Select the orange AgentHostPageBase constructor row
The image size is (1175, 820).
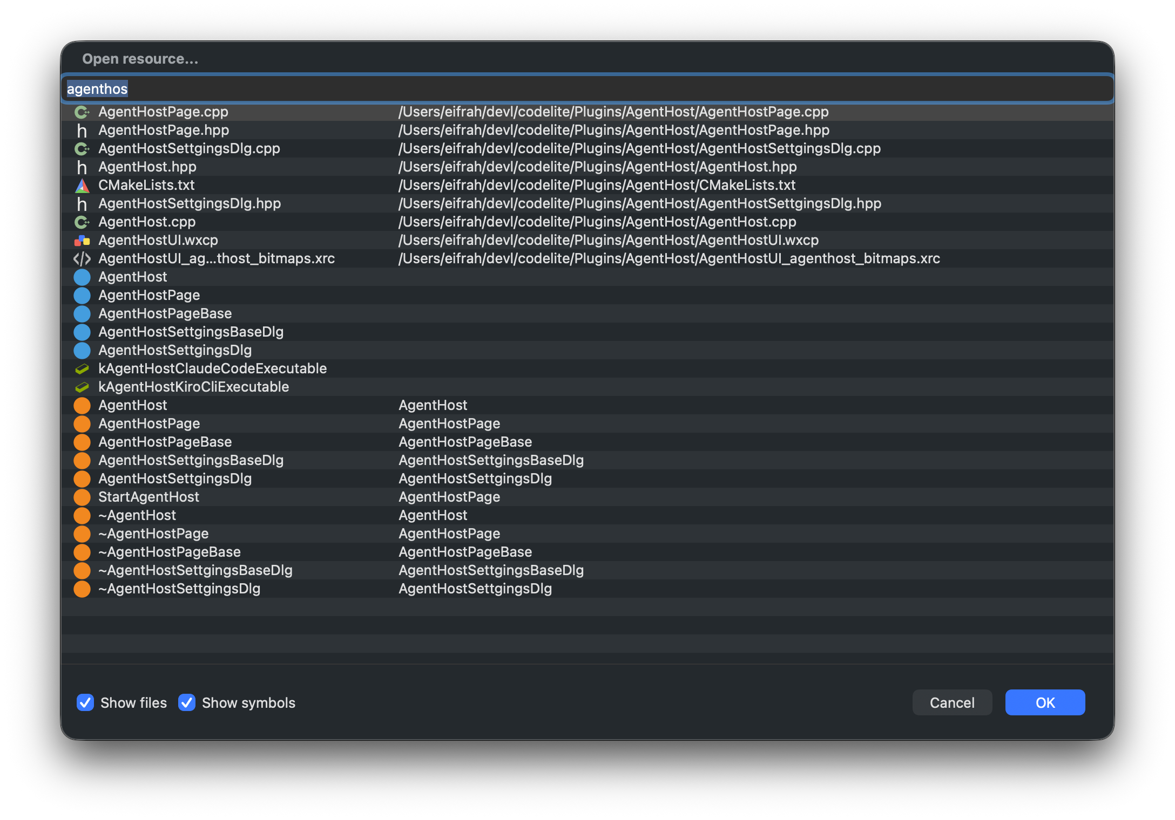click(x=587, y=442)
